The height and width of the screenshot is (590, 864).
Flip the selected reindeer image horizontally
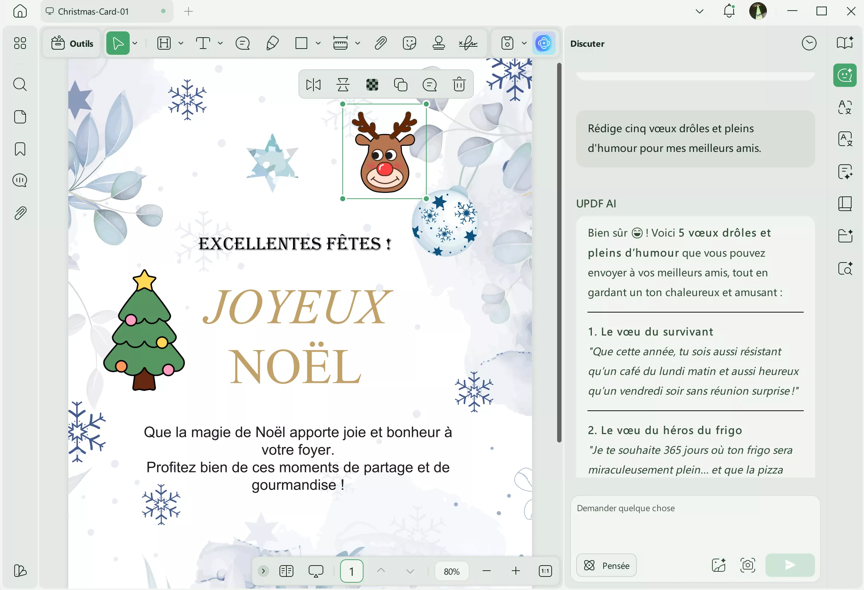pos(313,85)
